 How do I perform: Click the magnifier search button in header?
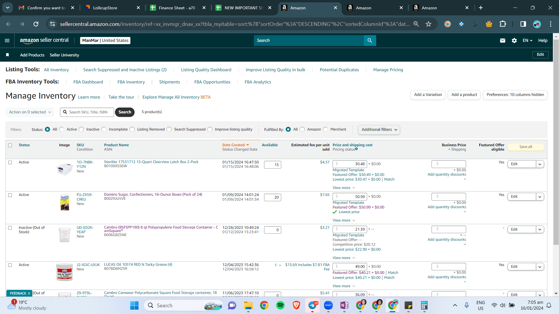pos(370,40)
